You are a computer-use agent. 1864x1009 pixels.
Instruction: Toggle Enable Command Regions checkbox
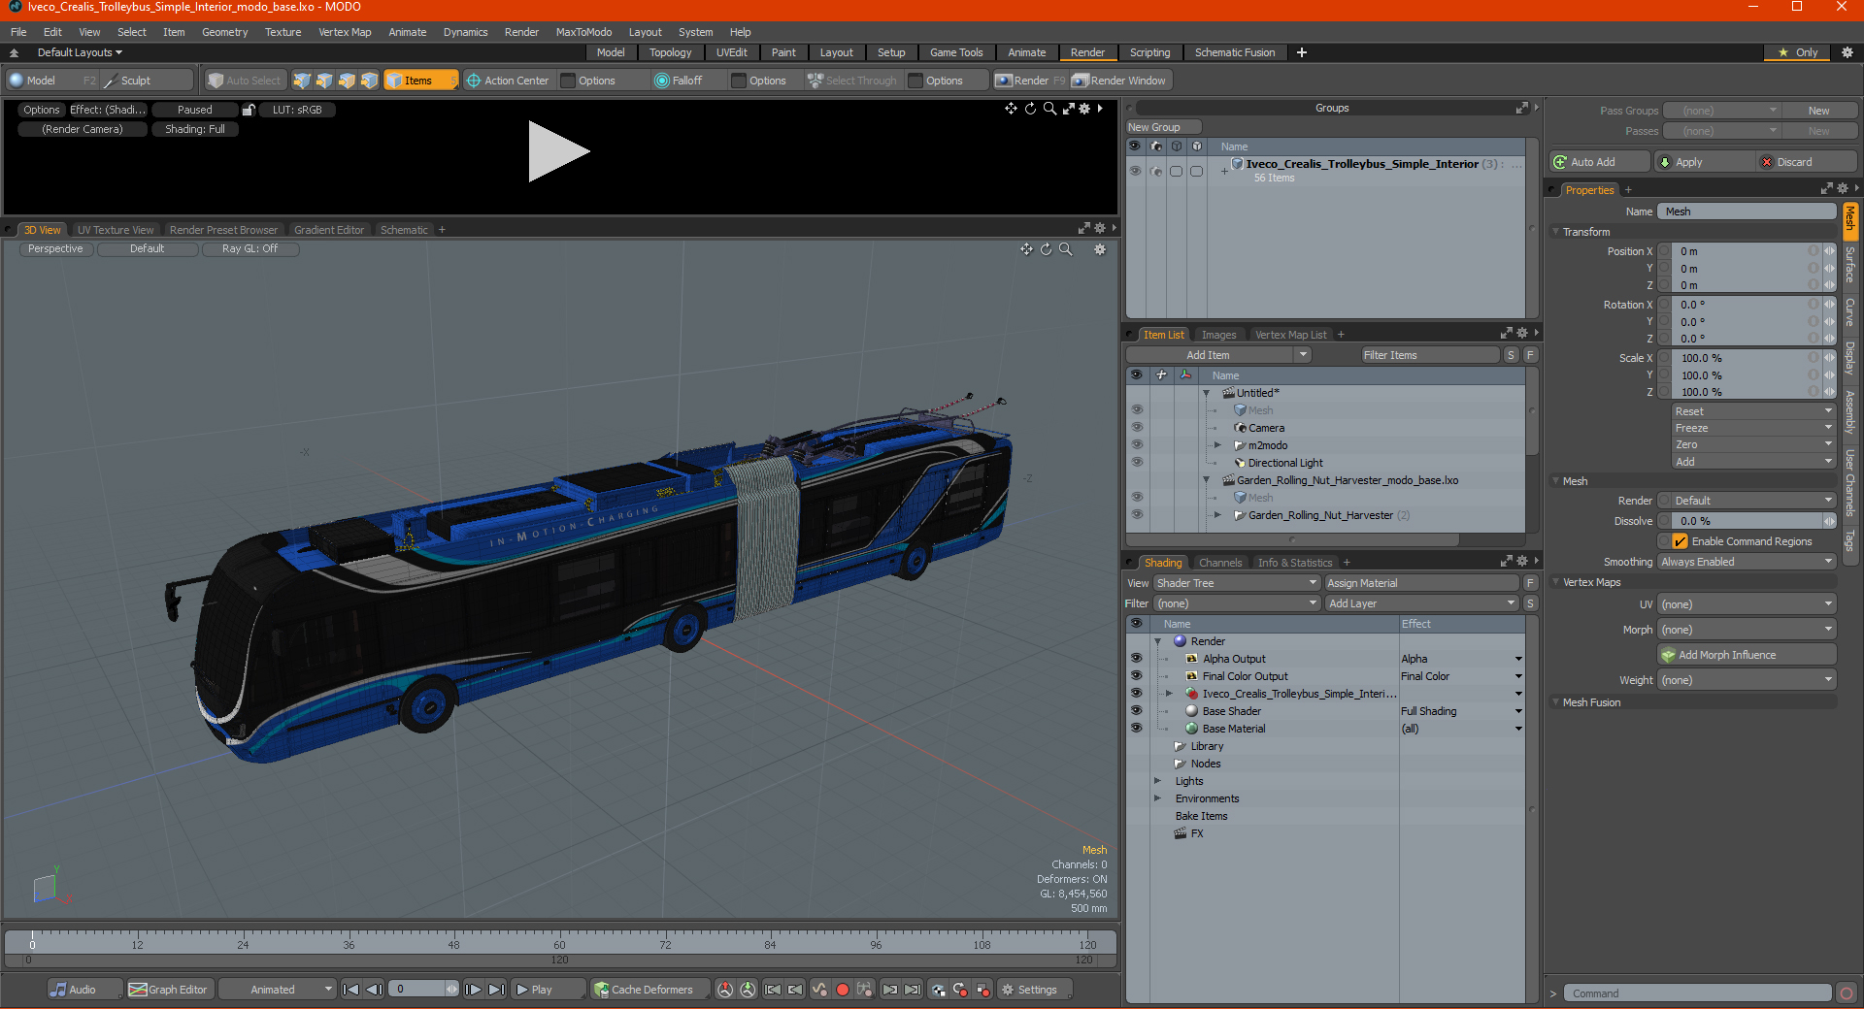coord(1681,541)
